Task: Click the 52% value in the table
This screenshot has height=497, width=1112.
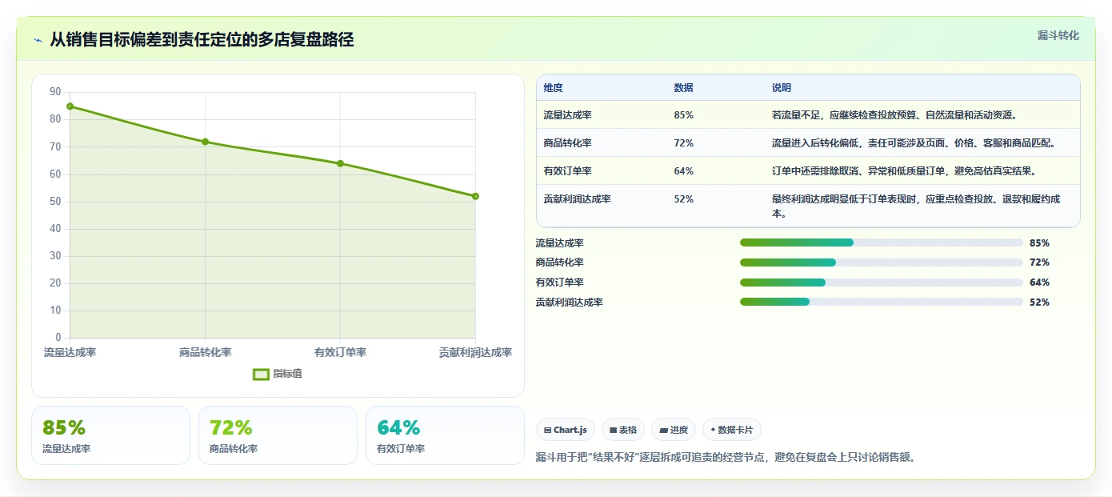Action: [683, 199]
